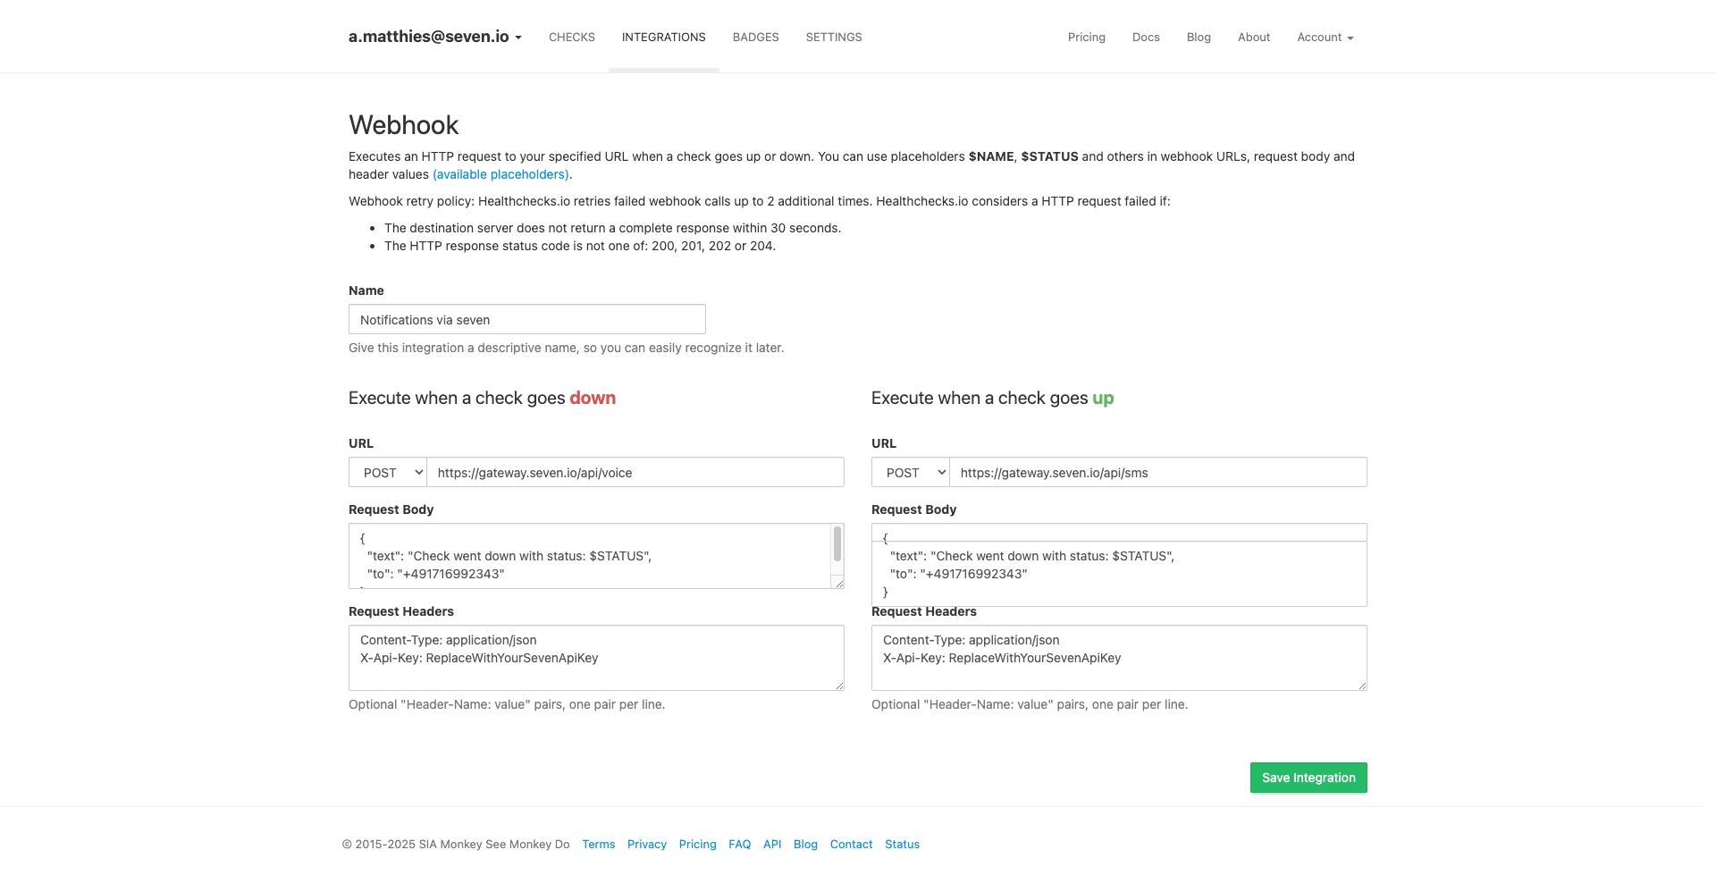Click the integration Name input field
The height and width of the screenshot is (892, 1716).
click(526, 320)
